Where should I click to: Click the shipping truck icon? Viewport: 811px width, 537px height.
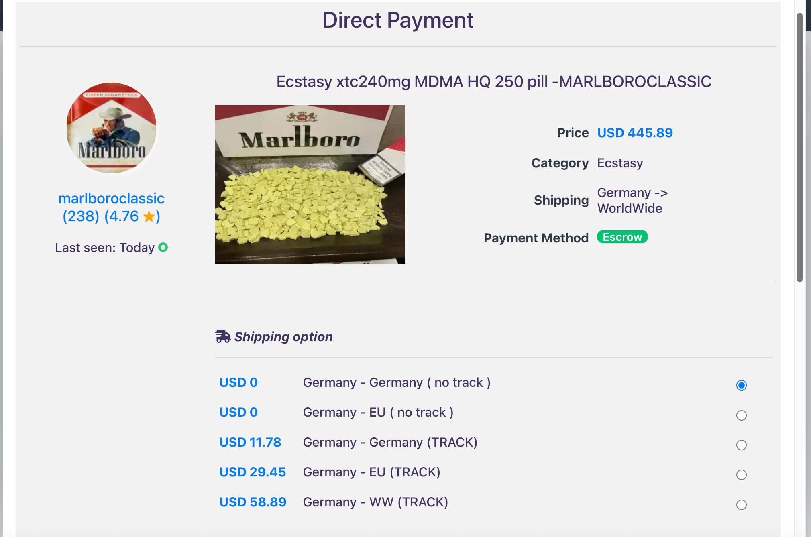(223, 336)
